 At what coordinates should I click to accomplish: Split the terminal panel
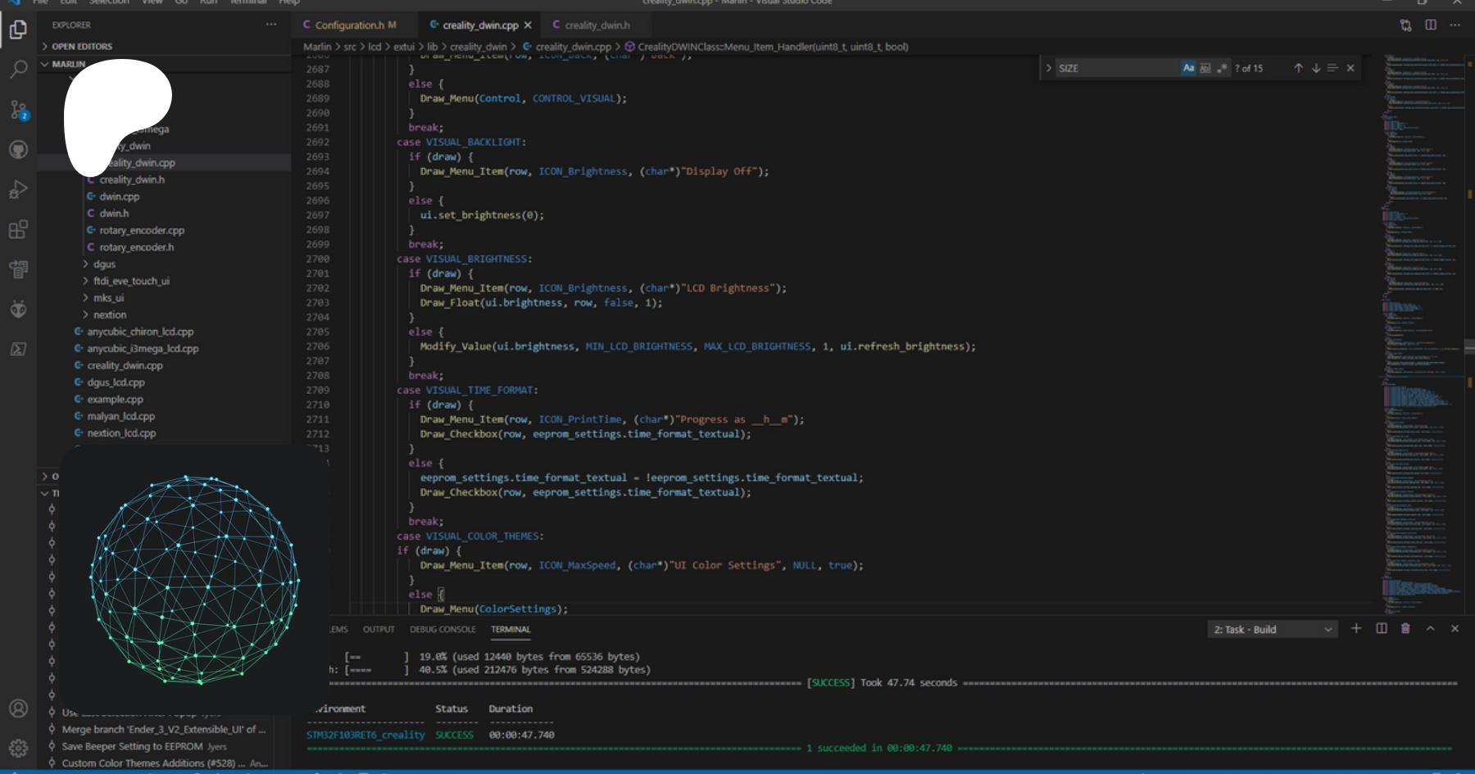(1382, 629)
